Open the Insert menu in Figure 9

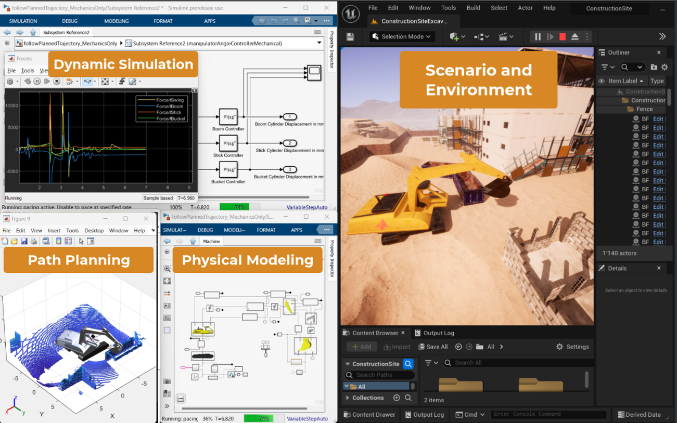tap(54, 230)
